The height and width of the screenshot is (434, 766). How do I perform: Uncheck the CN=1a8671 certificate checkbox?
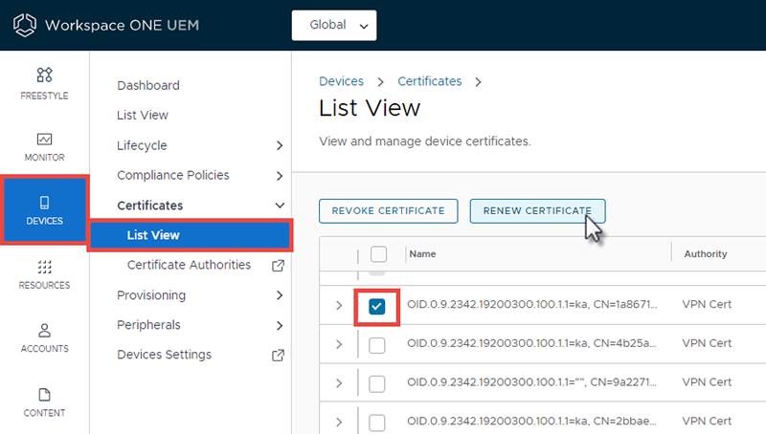point(377,306)
